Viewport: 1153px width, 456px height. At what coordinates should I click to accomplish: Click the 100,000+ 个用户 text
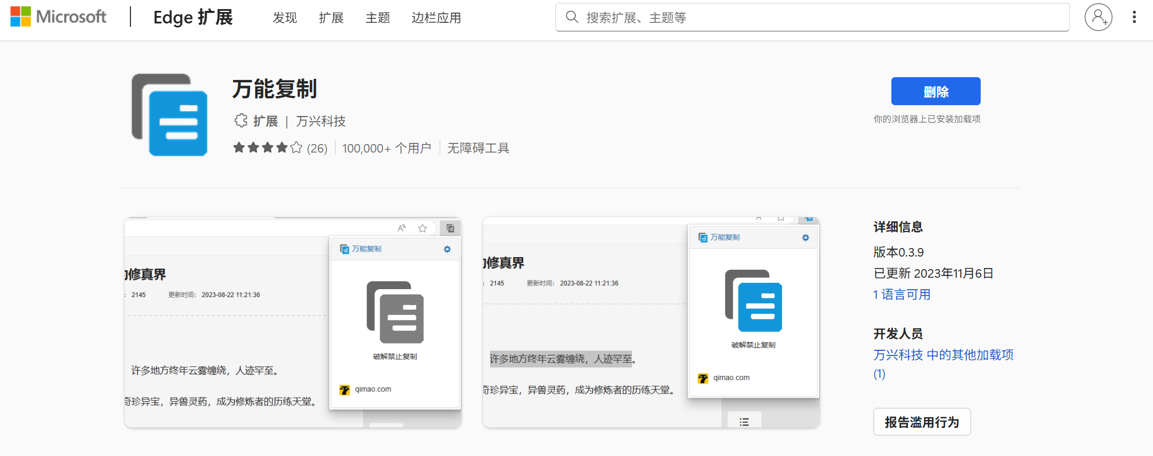(386, 148)
